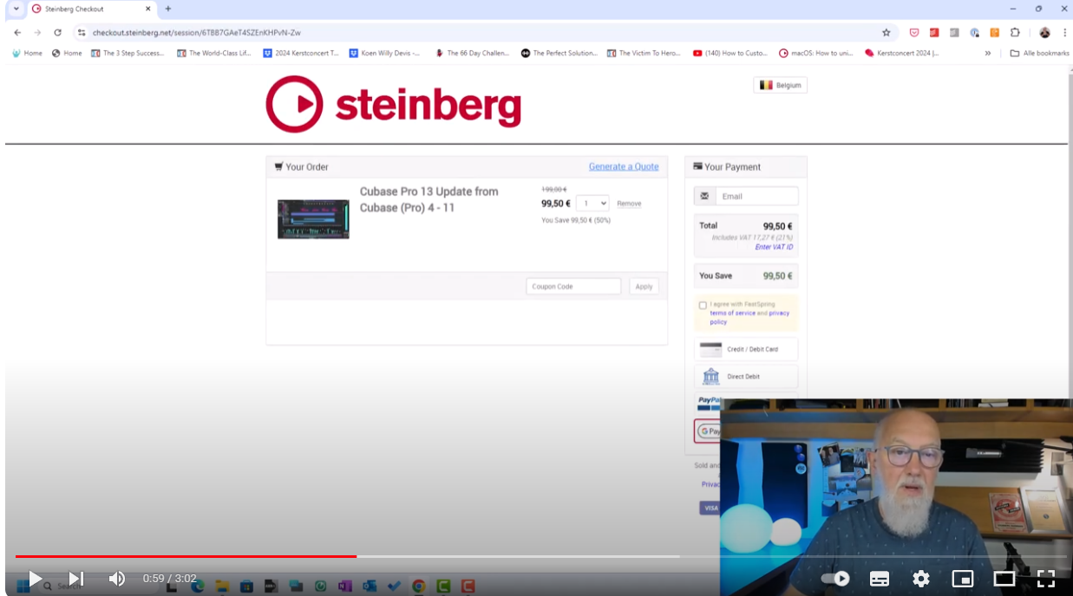Enable theater mode view
Viewport: 1073px width, 596px height.
1004,579
